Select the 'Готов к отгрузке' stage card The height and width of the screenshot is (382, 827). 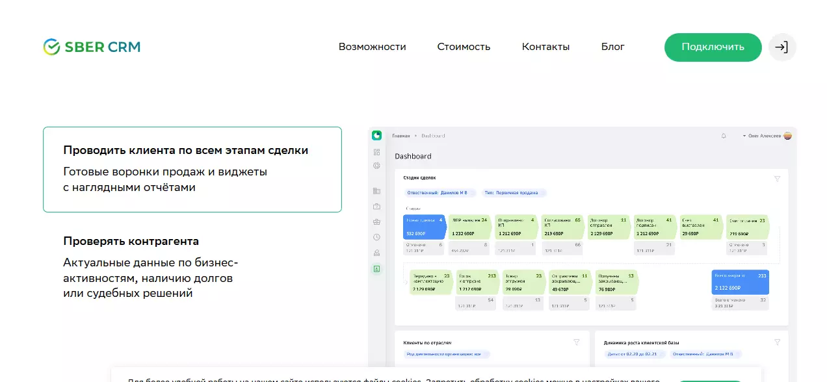[x=478, y=283]
